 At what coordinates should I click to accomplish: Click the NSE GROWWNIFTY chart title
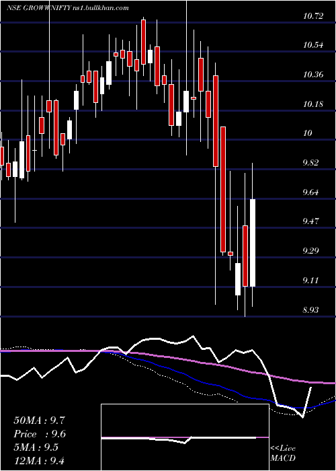coord(68,8)
